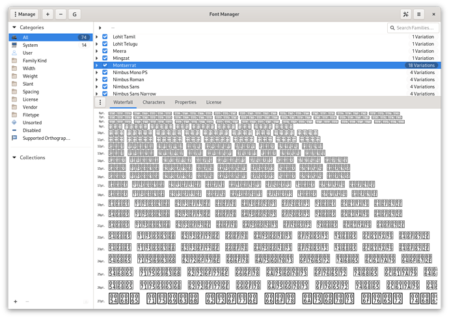Uncheck the Lohit Telugu checkbox
The image size is (449, 318).
[x=105, y=44]
